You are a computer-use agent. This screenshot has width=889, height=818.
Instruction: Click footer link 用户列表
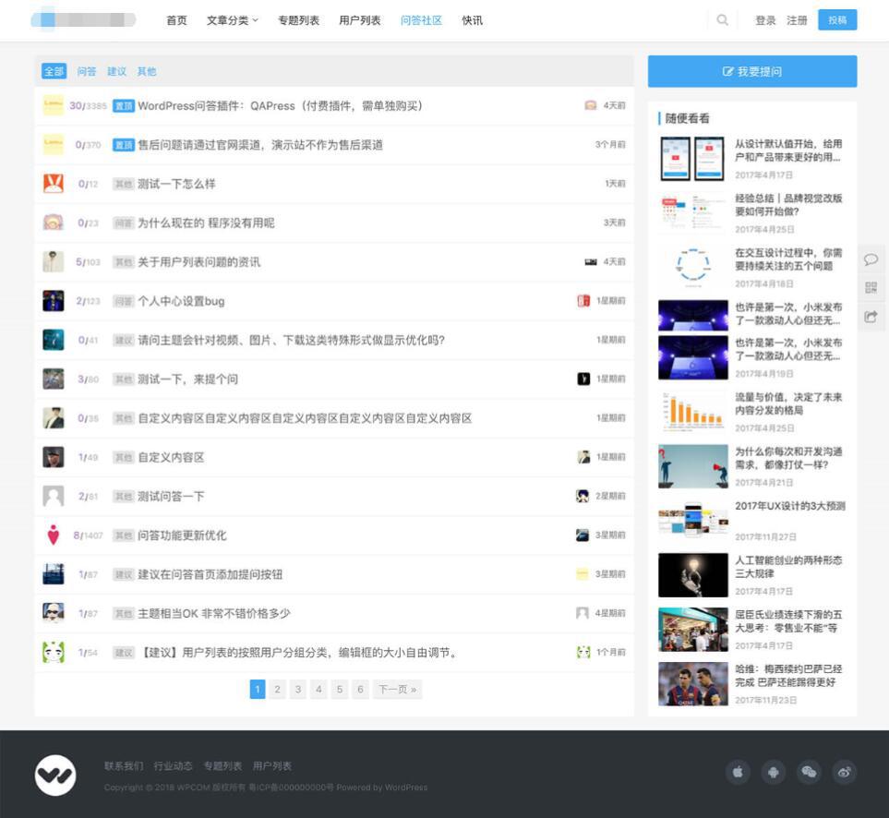coord(271,766)
